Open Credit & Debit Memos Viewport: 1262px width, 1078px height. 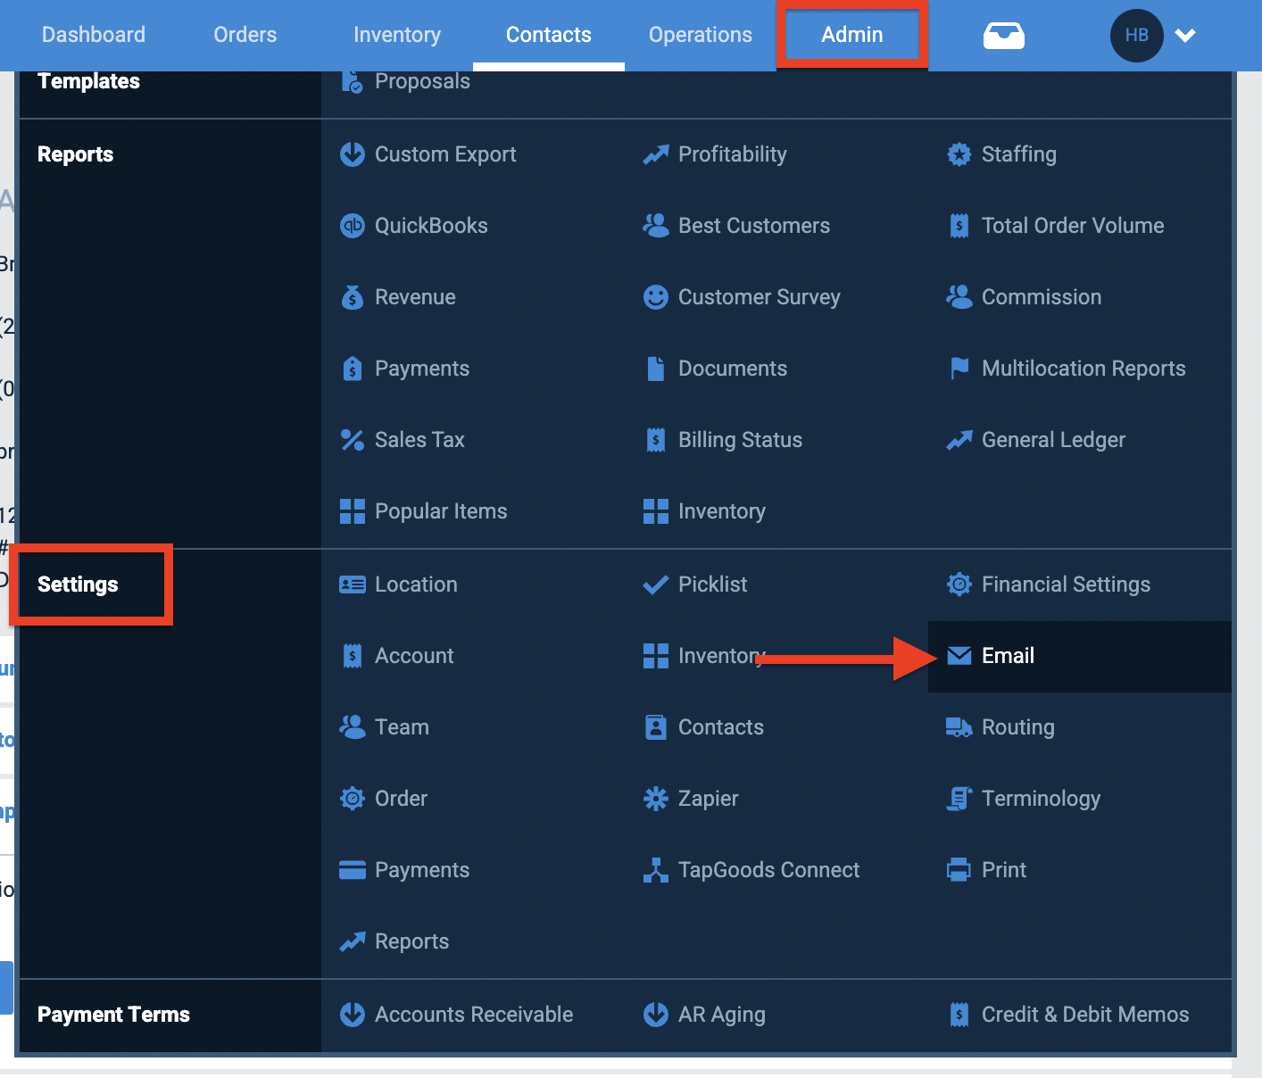click(x=1085, y=1015)
